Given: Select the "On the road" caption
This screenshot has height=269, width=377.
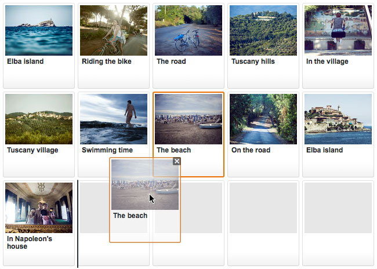Looking at the screenshot, I should click(x=251, y=150).
